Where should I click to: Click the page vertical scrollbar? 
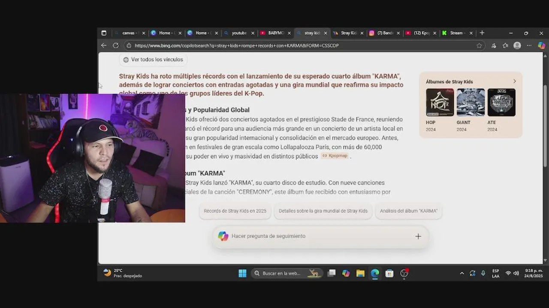point(545,126)
